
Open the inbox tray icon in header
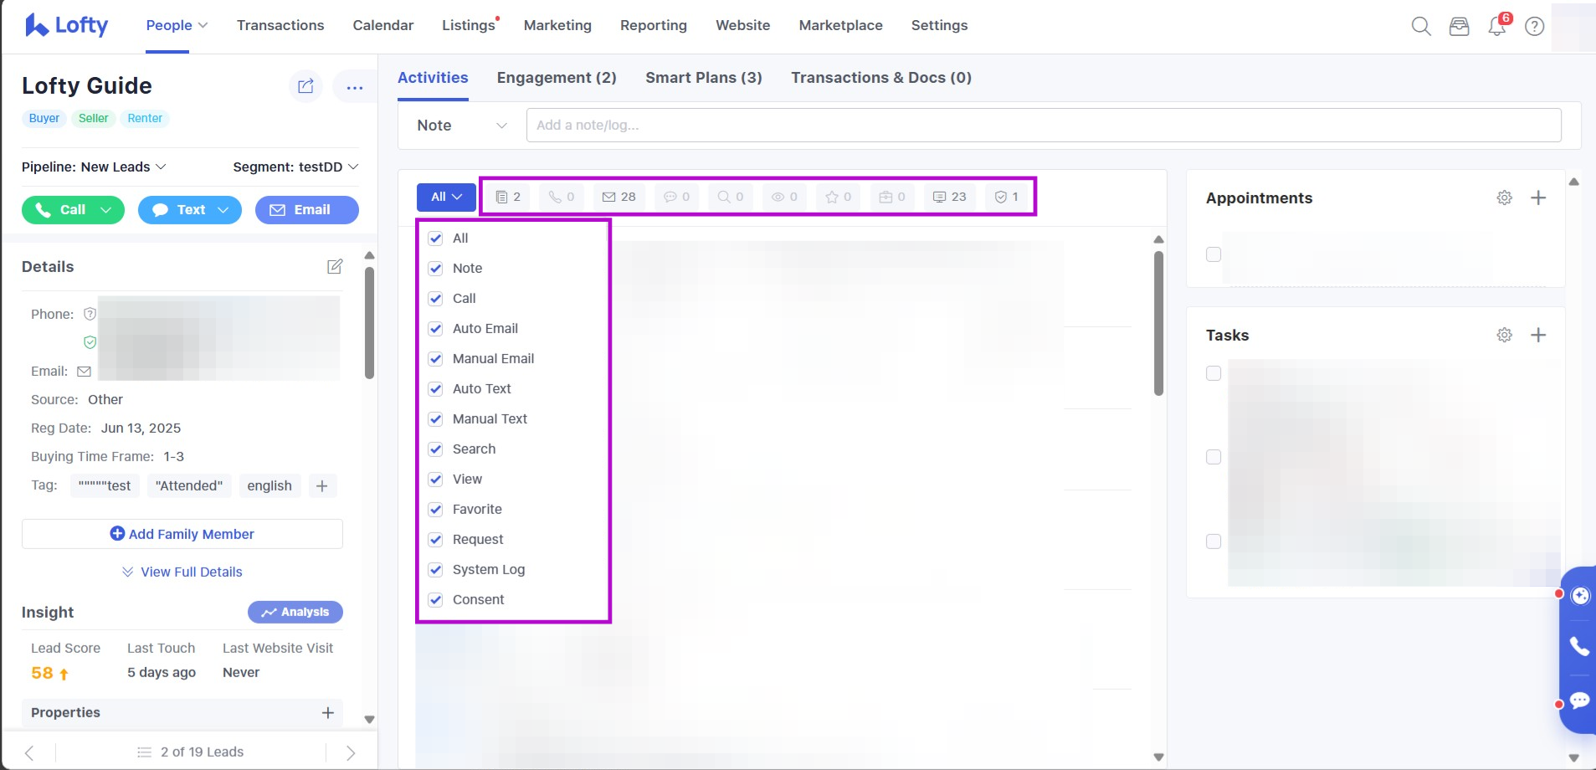click(x=1459, y=27)
